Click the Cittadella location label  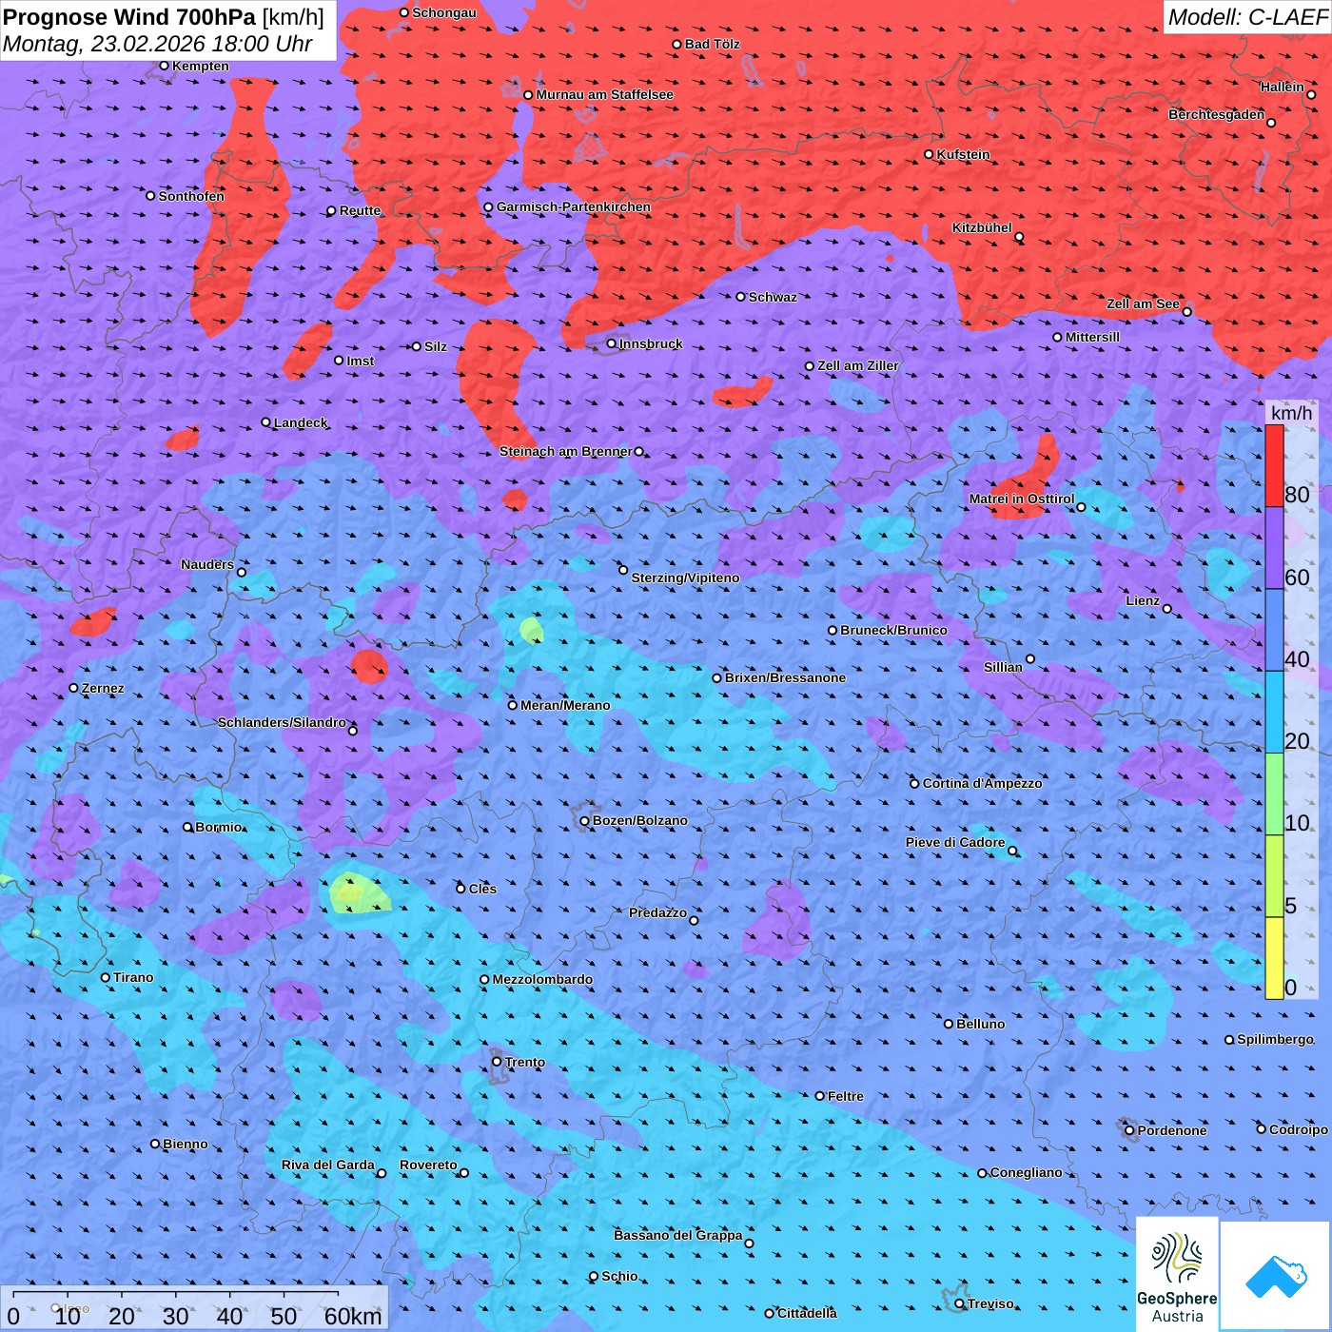(x=807, y=1313)
